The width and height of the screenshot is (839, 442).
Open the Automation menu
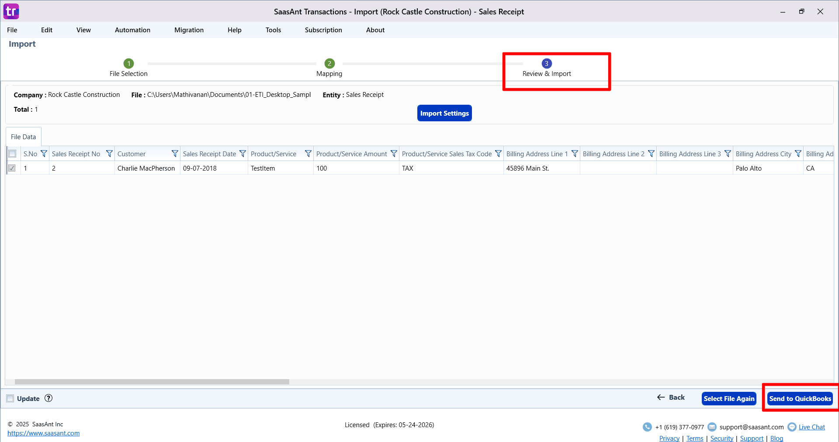[x=132, y=30]
